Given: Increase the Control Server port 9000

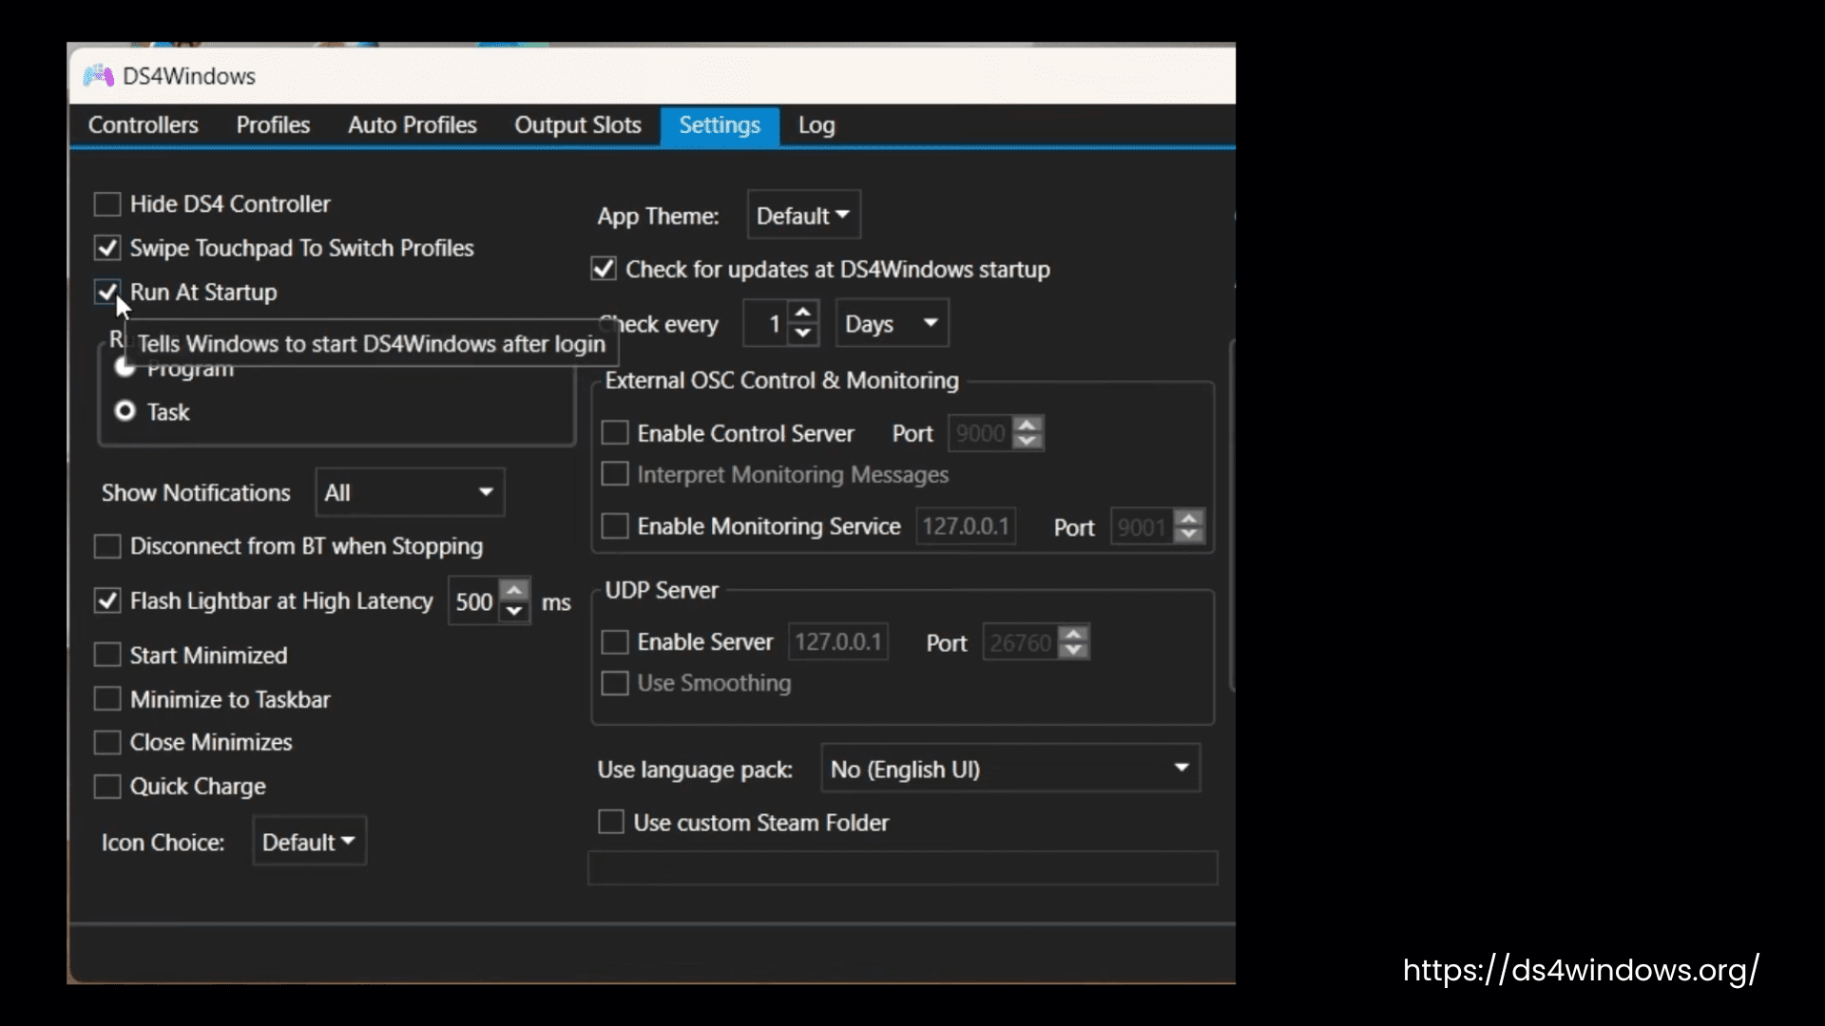Looking at the screenshot, I should pos(1028,425).
